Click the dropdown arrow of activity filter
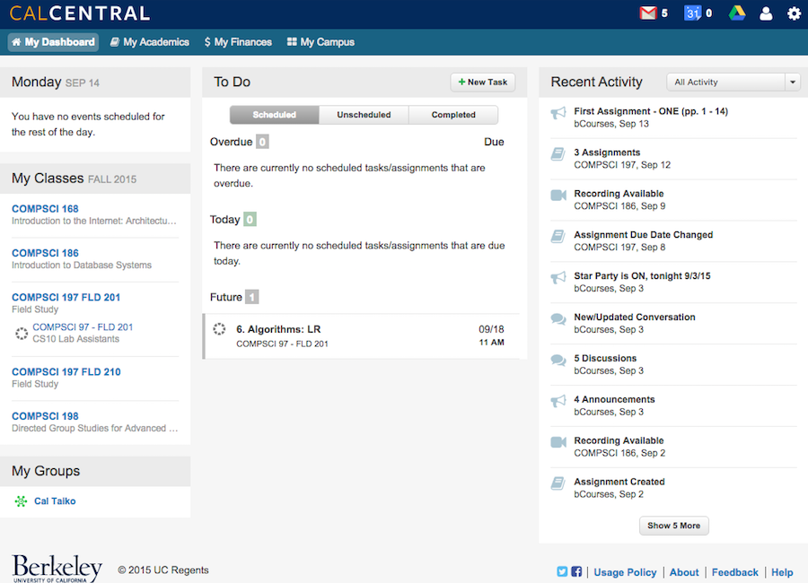The image size is (808, 583). coord(793,82)
